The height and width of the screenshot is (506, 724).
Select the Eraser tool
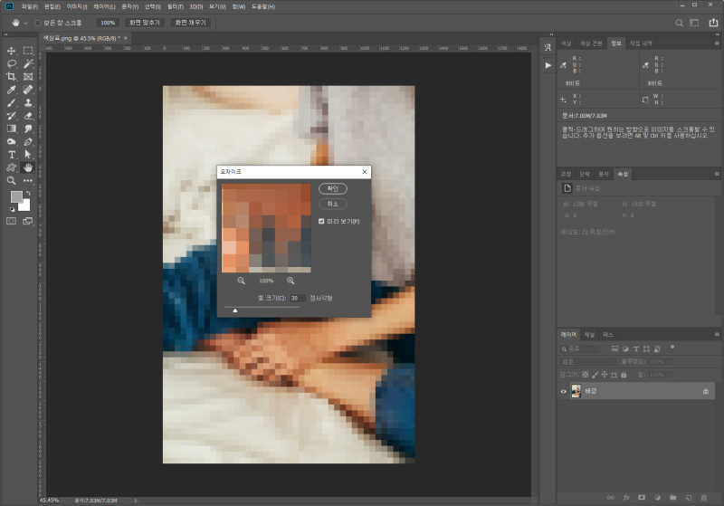click(x=28, y=116)
